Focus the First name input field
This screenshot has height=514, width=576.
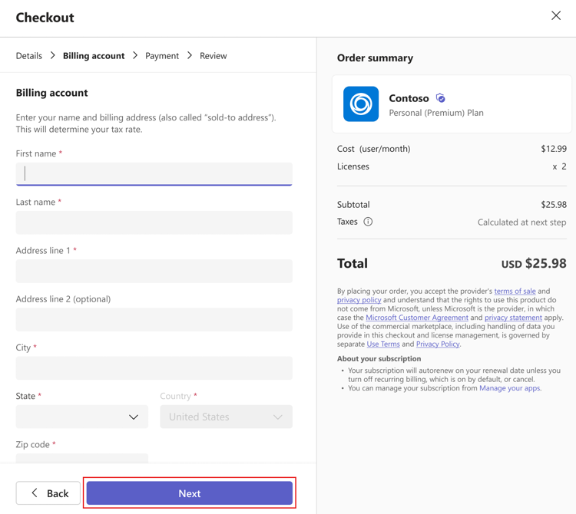(154, 173)
